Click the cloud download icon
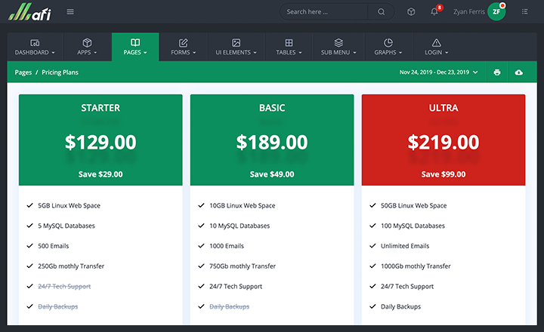 (518, 72)
